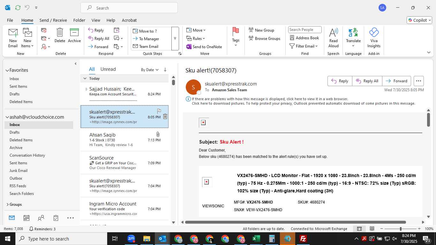Open the ScanSource email

point(124,163)
